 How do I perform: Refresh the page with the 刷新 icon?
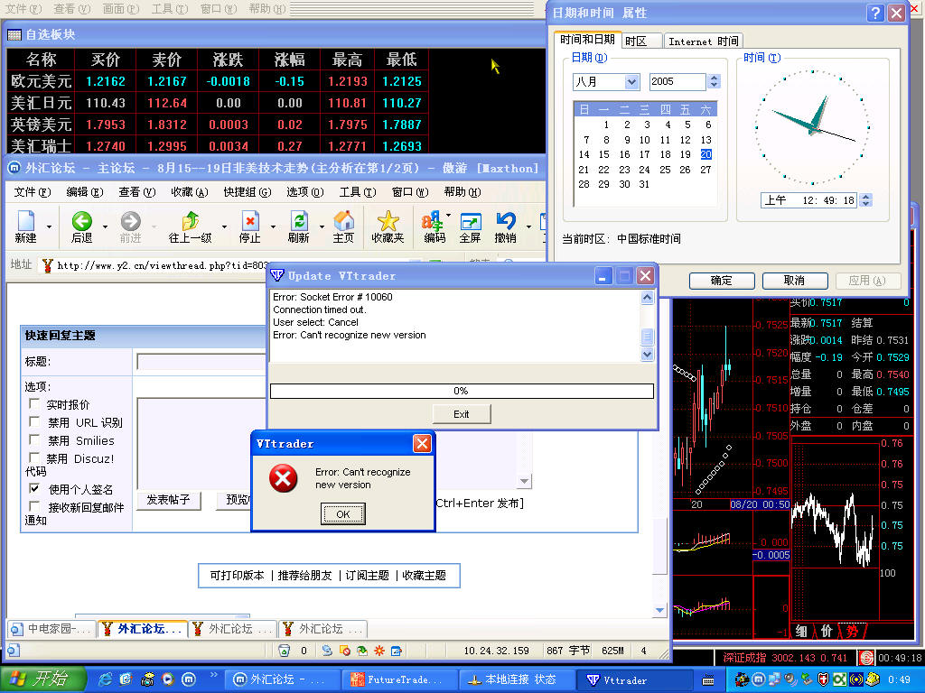coord(298,221)
